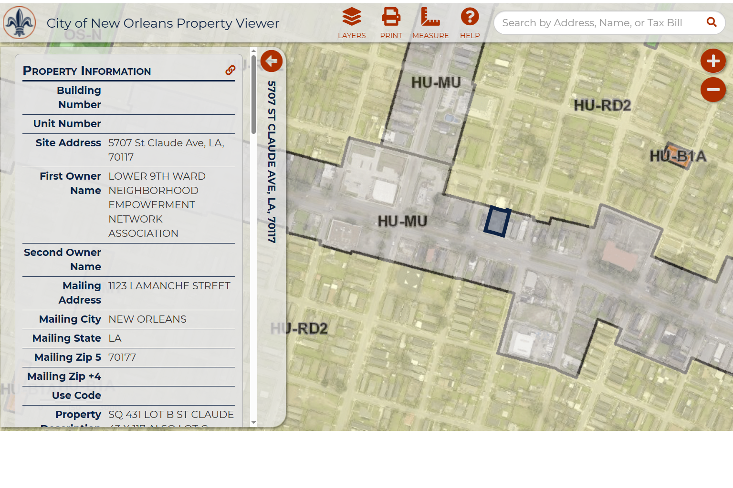
Task: Click the owner name LOWER 9TH WARD text
Action: [157, 176]
